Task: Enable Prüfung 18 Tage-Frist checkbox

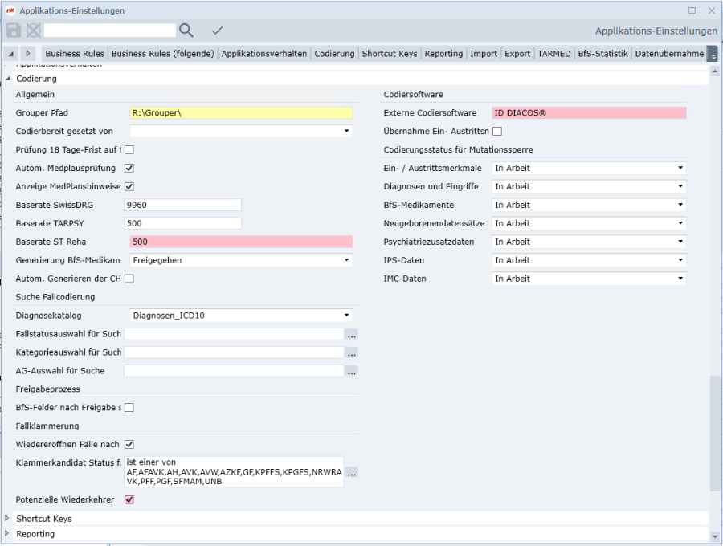Action: [129, 149]
